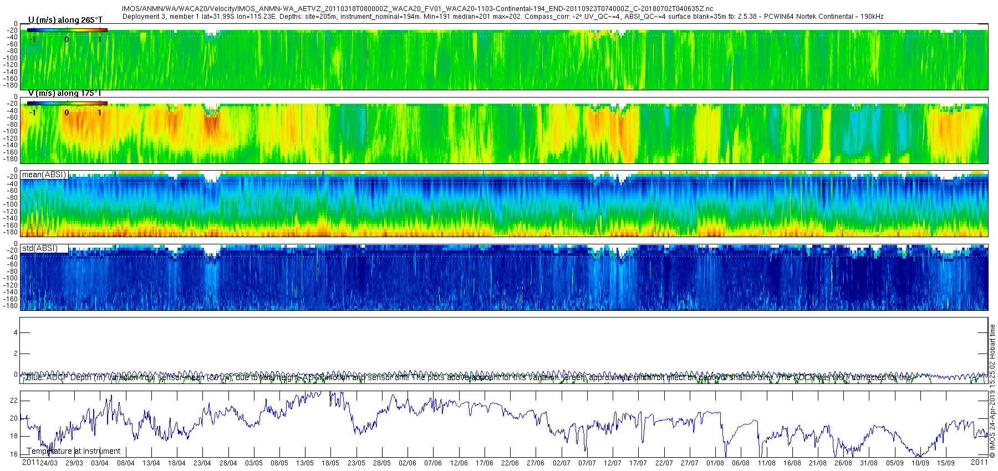Click the 24/03 date tick label
Screen dimensions: 998x471
click(49, 463)
